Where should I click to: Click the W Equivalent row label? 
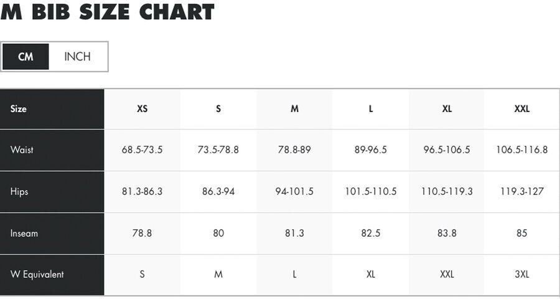pos(37,274)
